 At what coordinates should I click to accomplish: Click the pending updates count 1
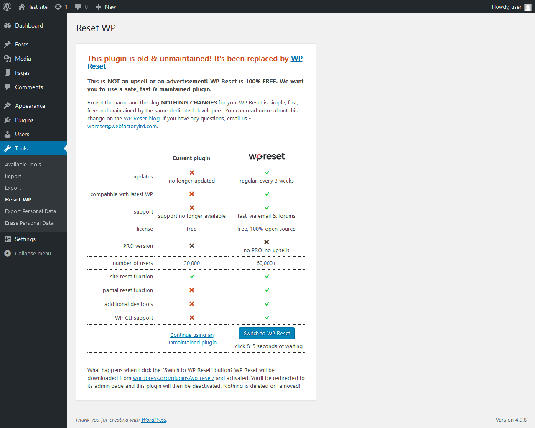pyautogui.click(x=66, y=7)
